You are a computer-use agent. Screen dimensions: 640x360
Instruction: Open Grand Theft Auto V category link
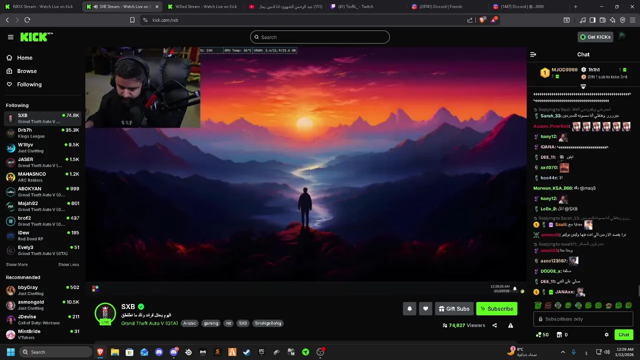149,323
